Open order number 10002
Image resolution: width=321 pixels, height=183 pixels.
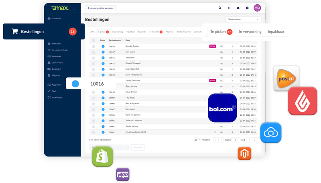[x=112, y=127]
